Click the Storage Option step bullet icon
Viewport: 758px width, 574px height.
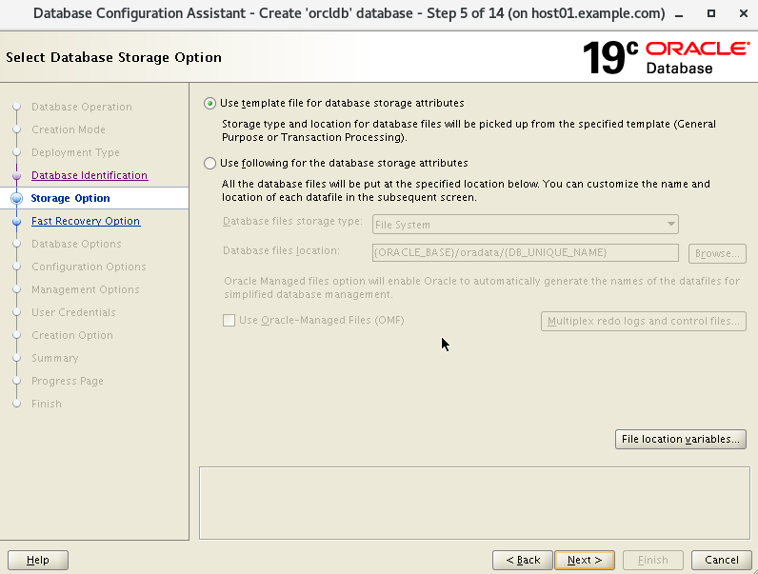coord(16,199)
